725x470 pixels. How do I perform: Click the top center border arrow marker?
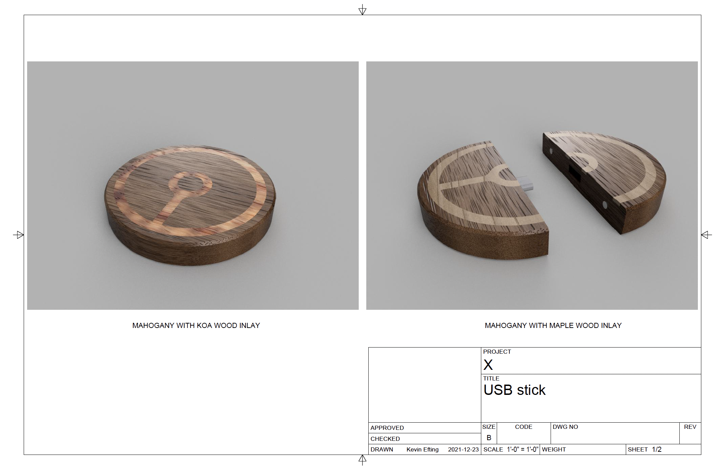pyautogui.click(x=362, y=11)
